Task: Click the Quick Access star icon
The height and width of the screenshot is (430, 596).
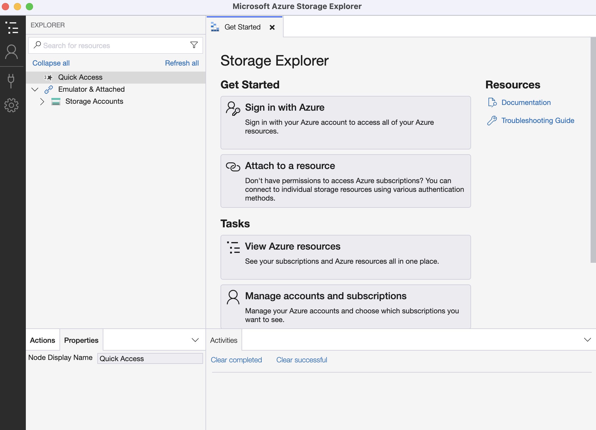Action: 48,77
